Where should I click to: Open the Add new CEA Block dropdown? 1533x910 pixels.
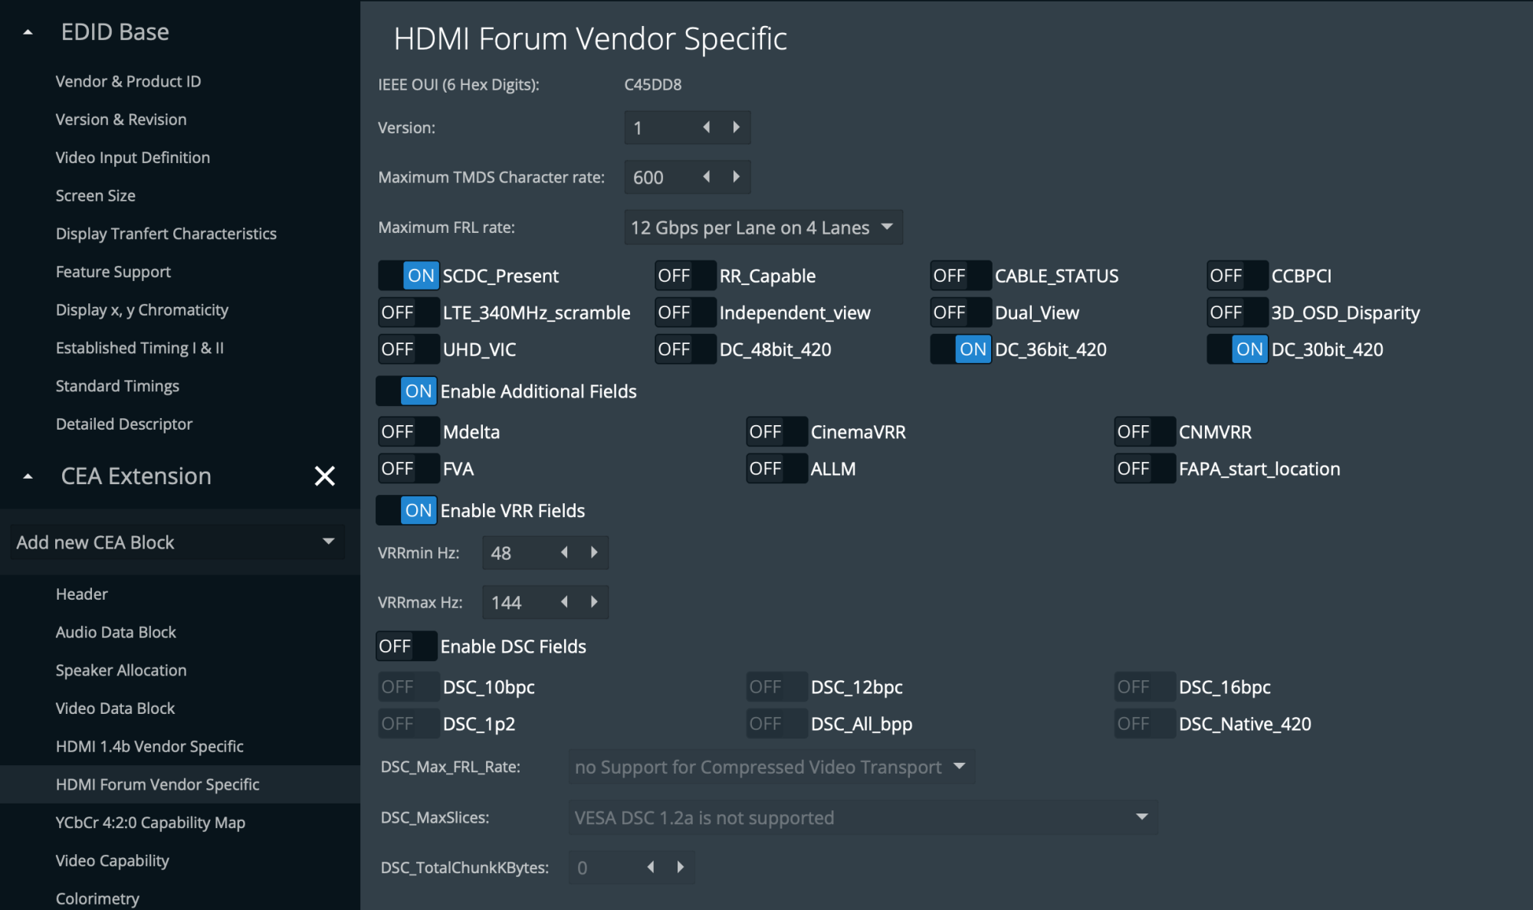click(176, 542)
